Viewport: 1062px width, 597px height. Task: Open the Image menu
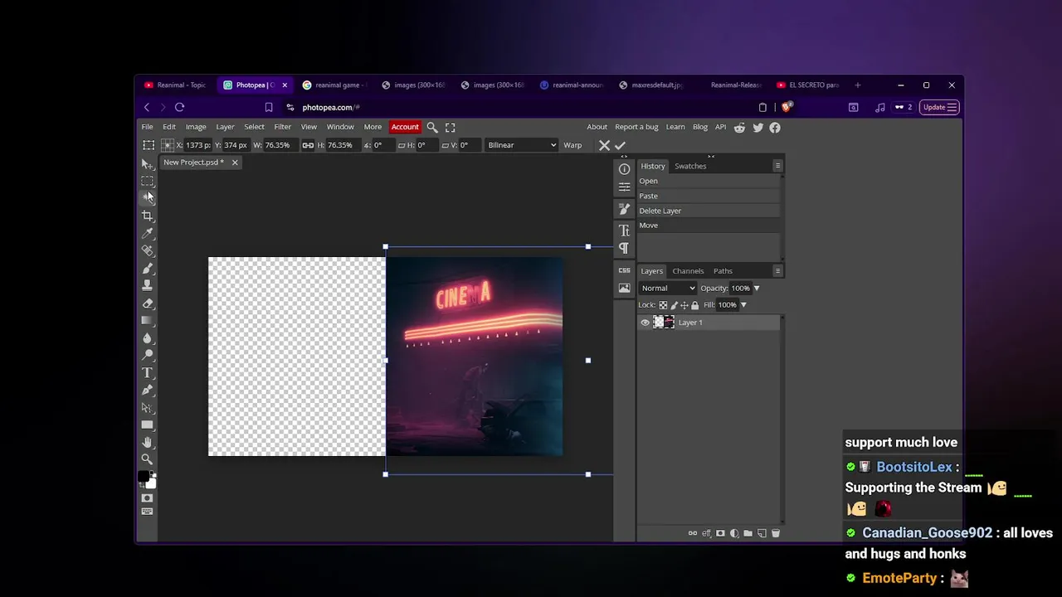coord(196,127)
